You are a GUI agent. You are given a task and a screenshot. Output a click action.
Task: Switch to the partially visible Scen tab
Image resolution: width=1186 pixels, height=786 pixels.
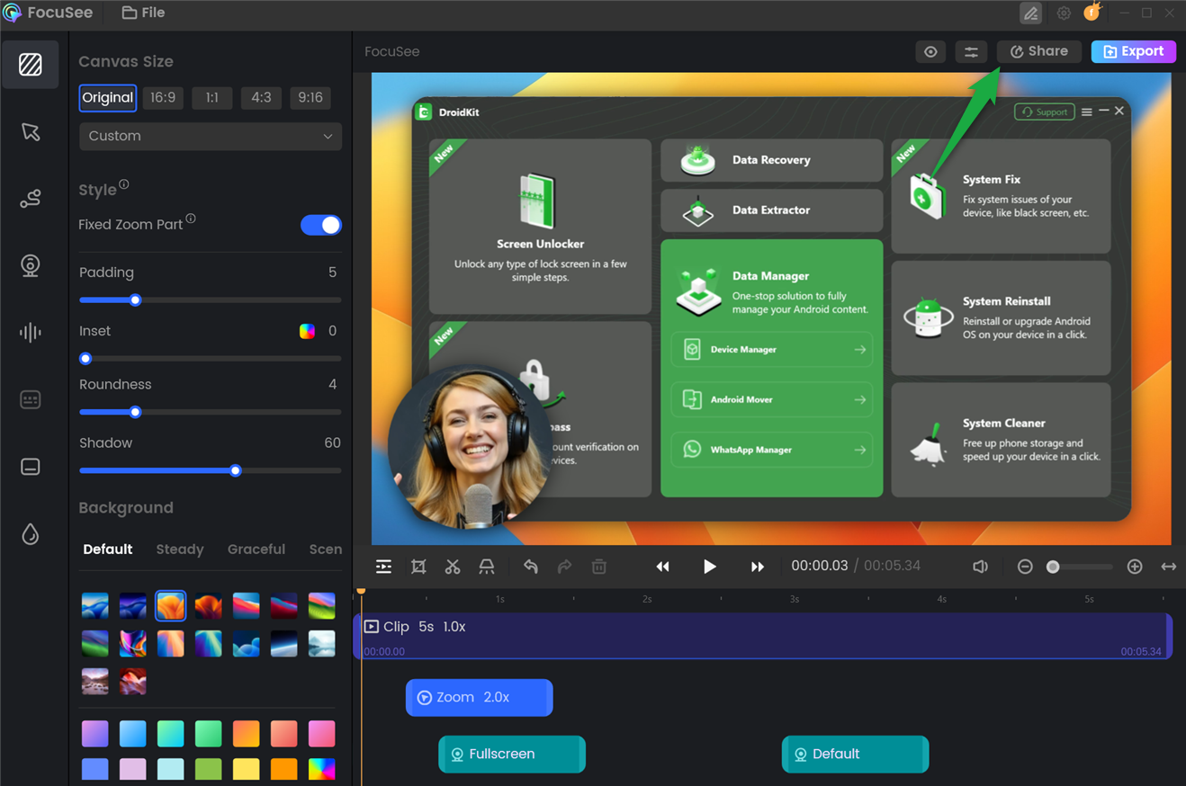click(x=325, y=549)
